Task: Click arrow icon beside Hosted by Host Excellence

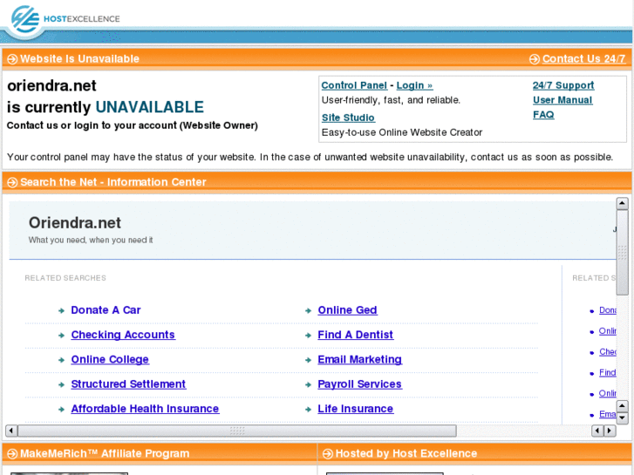Action: point(328,454)
